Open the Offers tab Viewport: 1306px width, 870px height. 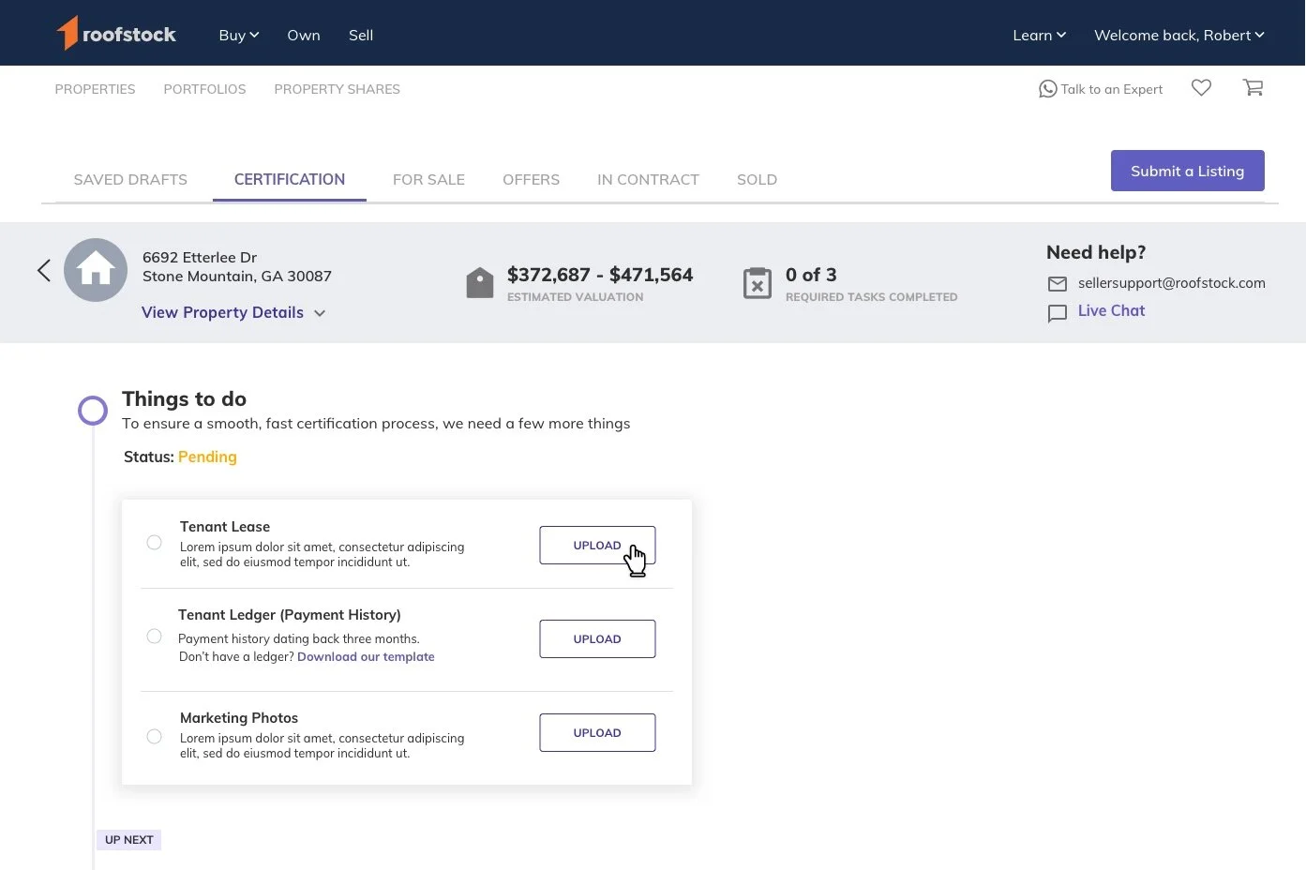531,179
